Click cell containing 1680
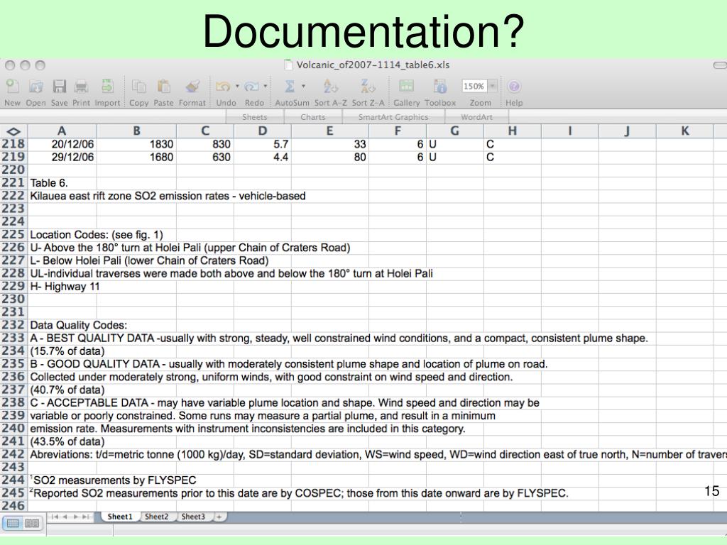The width and height of the screenshot is (727, 545). [x=136, y=157]
